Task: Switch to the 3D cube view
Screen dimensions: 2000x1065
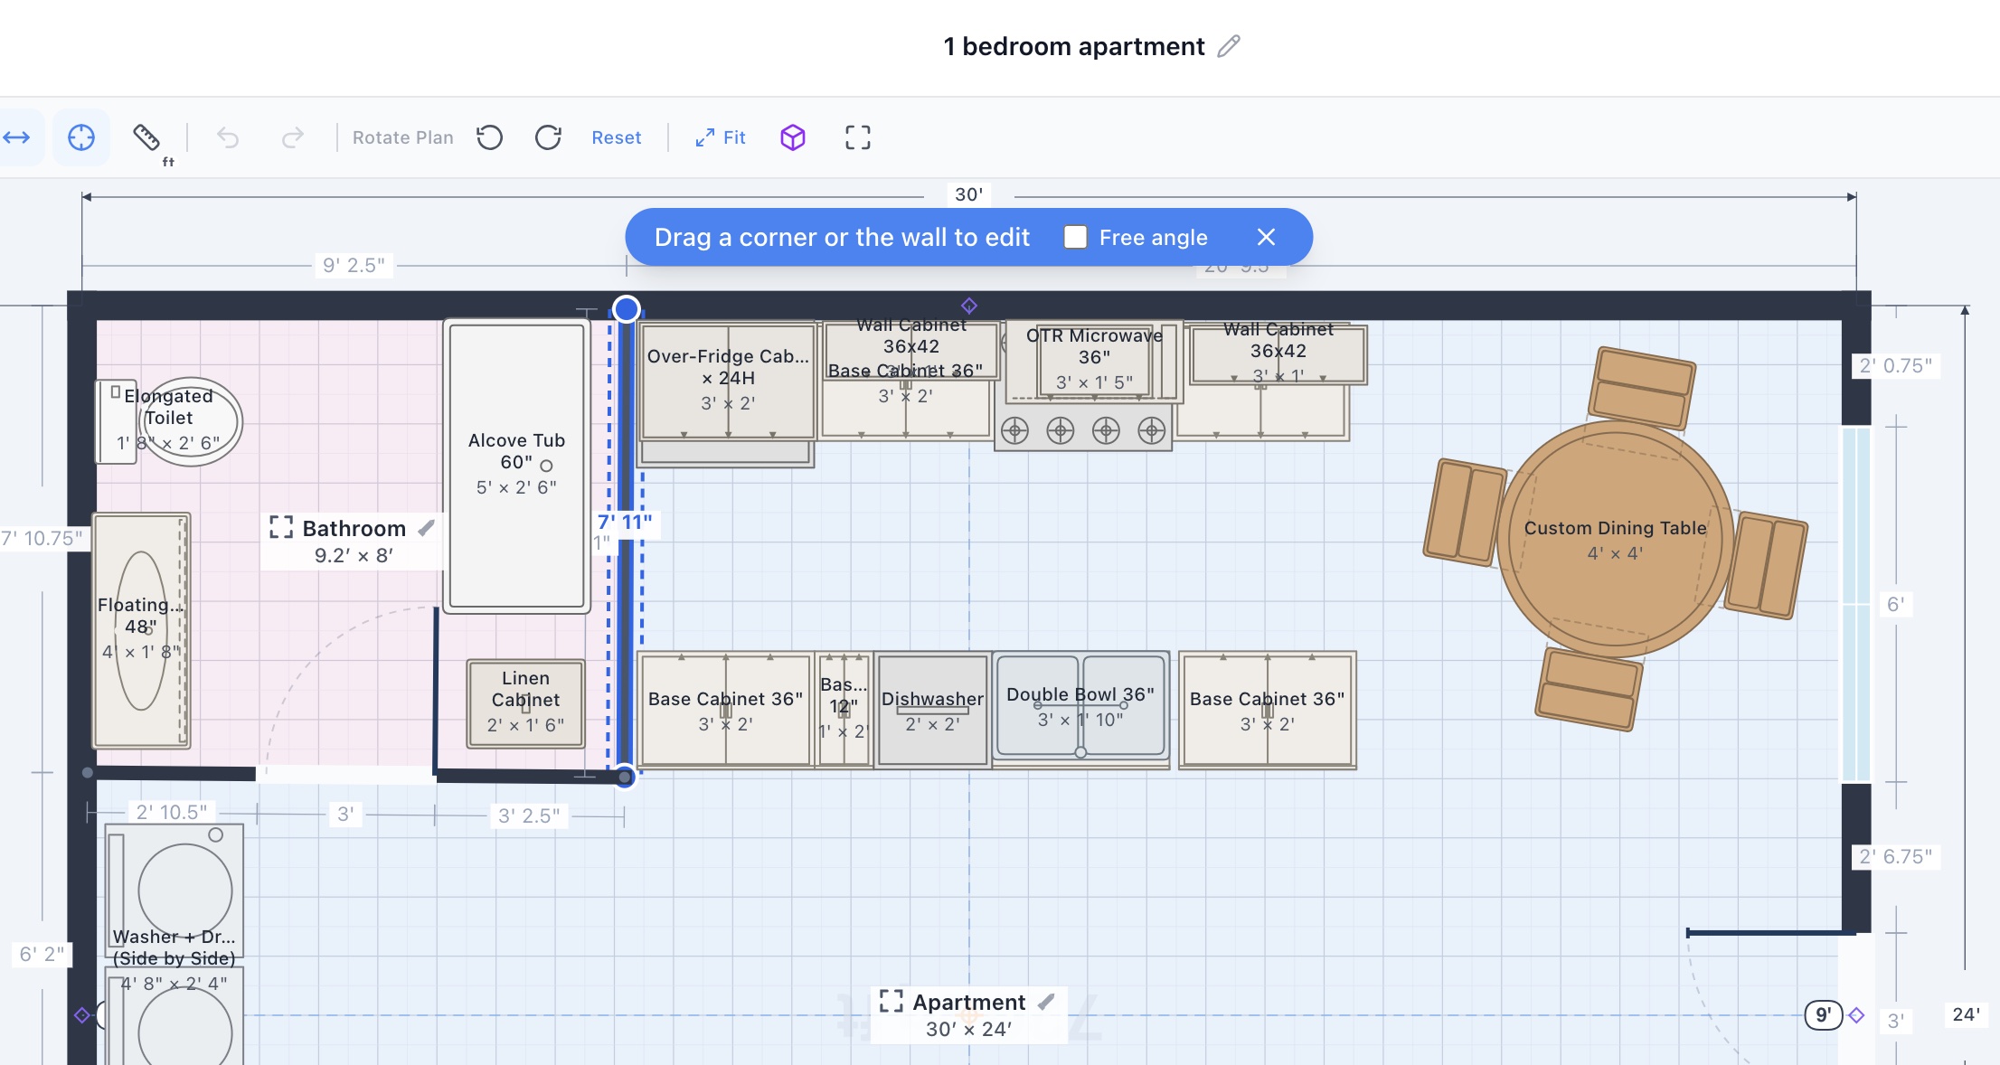Action: tap(793, 137)
